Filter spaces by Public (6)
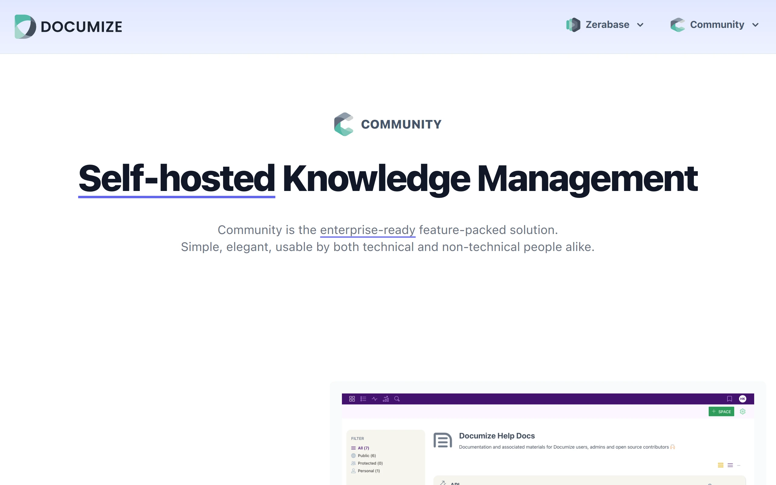776x485 pixels. tap(366, 456)
